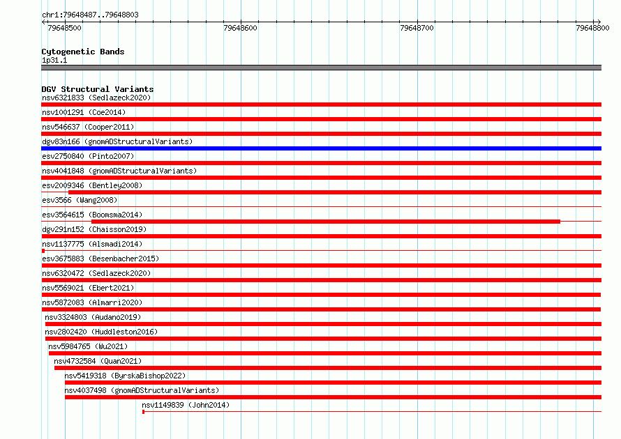
Task: Click the red bar under nsv5984765 (Wu2021)
Action: (x=325, y=353)
